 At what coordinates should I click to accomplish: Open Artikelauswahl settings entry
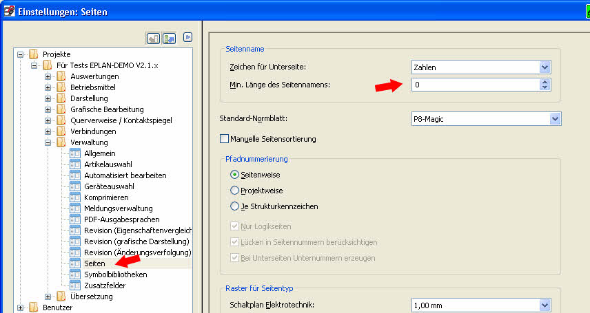tap(108, 164)
